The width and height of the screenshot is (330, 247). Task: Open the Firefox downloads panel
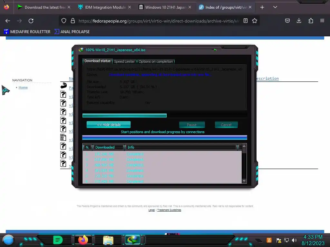click(x=299, y=21)
